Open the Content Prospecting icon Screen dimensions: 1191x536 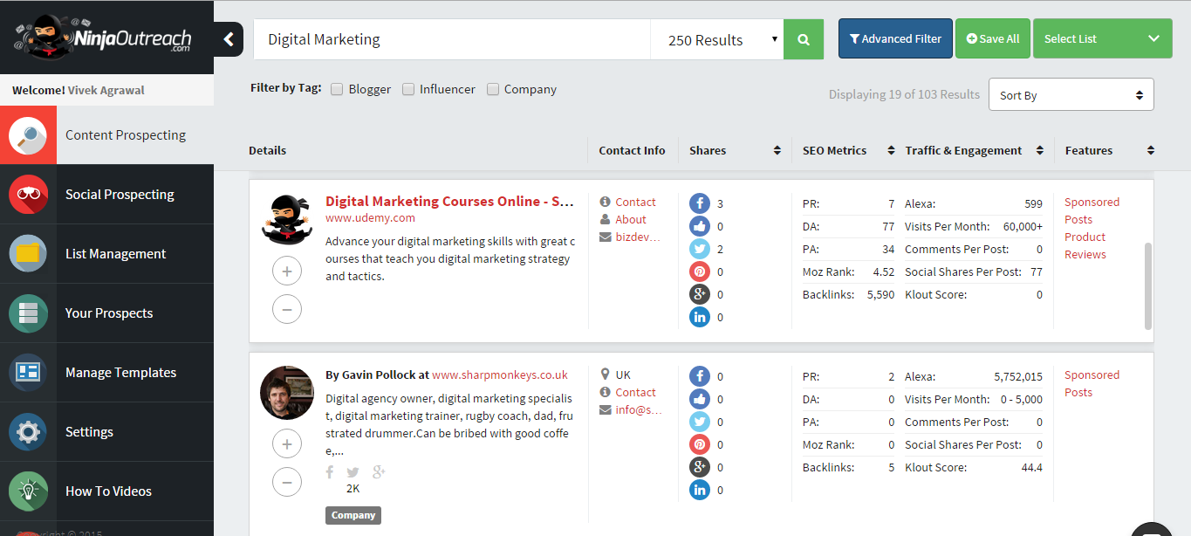coord(29,135)
